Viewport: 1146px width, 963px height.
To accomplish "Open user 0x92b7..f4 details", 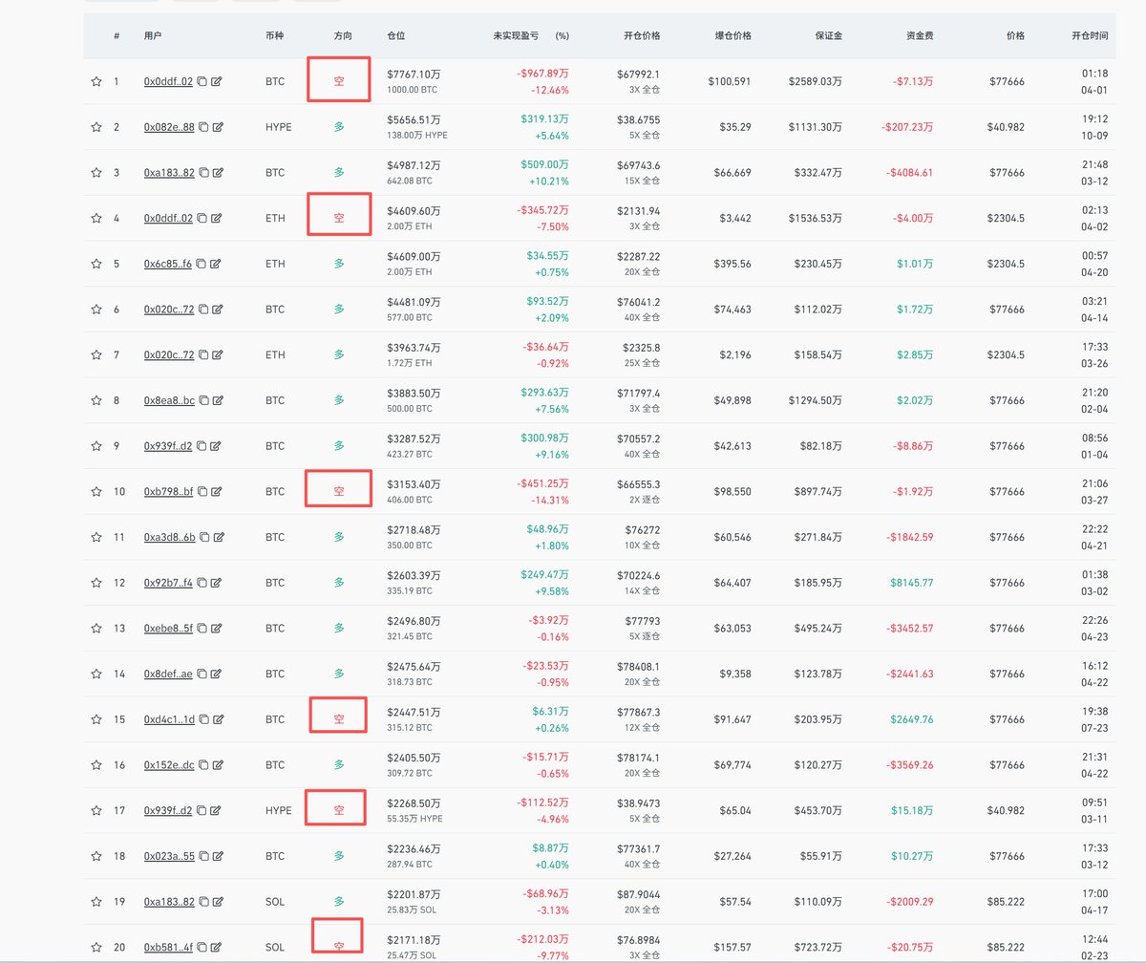I will click(168, 583).
